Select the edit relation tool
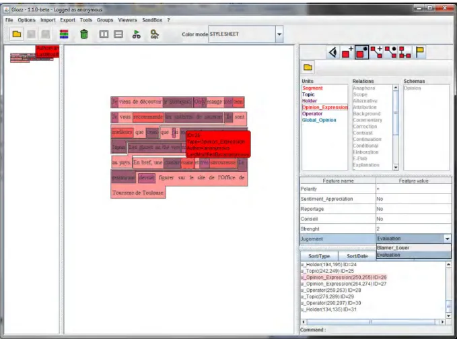457x339 pixels. pos(390,52)
